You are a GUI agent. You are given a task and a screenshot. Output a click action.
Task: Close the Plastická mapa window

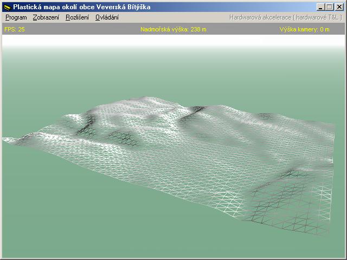click(339, 7)
